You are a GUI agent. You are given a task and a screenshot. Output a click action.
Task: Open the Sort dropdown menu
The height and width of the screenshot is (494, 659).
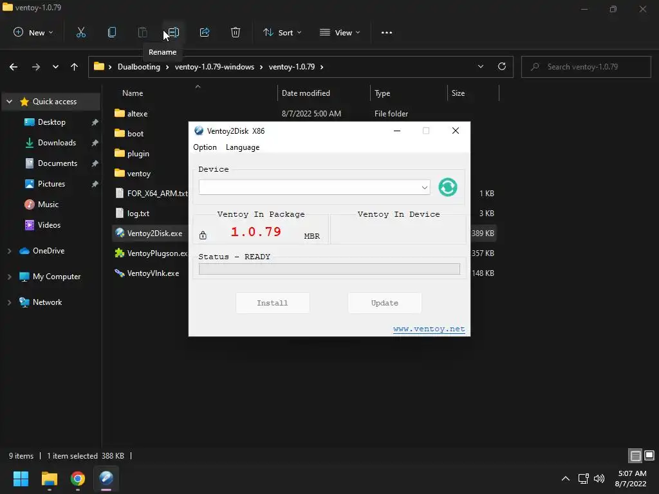point(282,32)
